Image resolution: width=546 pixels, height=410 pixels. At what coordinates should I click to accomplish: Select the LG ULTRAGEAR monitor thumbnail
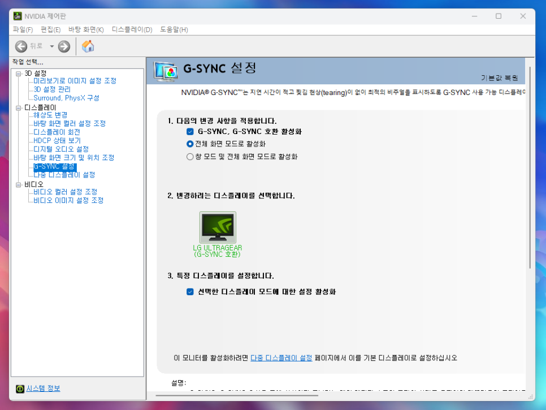point(218,227)
